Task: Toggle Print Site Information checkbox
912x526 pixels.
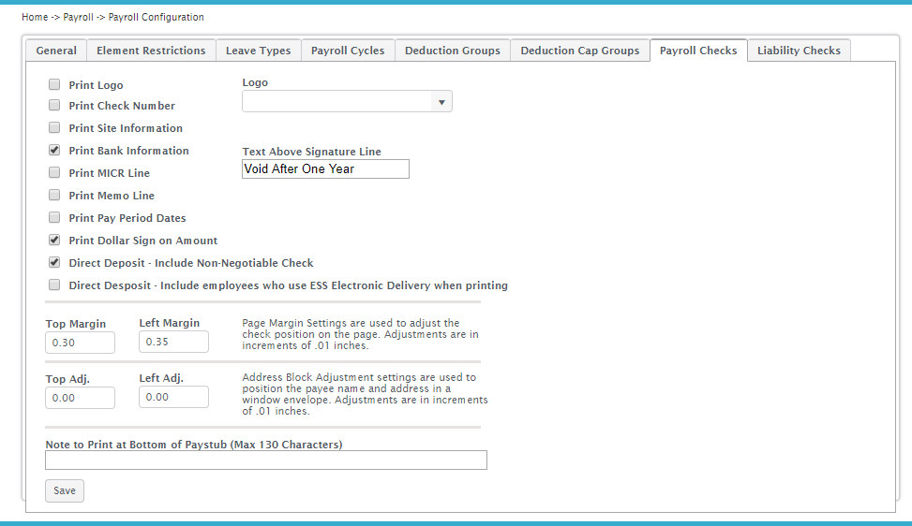Action: click(54, 127)
